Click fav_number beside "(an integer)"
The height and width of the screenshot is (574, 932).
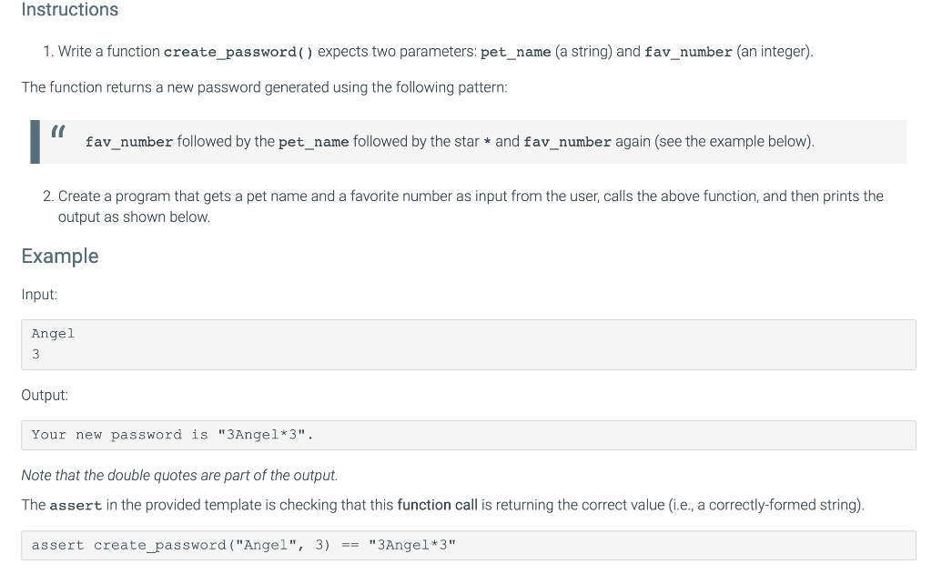688,52
